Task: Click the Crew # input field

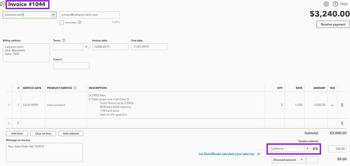Action: click(x=71, y=66)
